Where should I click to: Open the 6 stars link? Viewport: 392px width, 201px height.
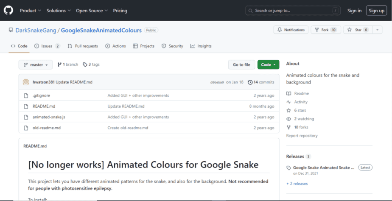pyautogui.click(x=296, y=110)
